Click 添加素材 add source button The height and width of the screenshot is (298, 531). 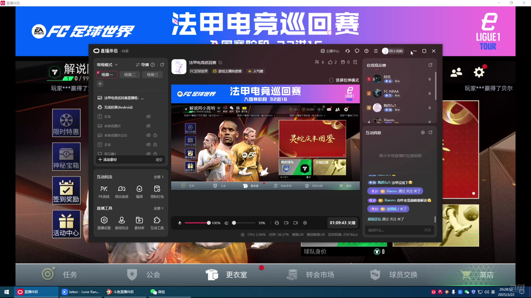(107, 160)
